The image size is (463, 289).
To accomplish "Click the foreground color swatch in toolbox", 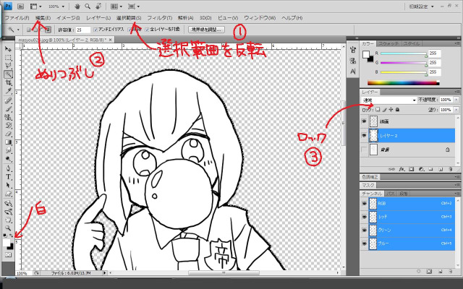I will point(7,243).
